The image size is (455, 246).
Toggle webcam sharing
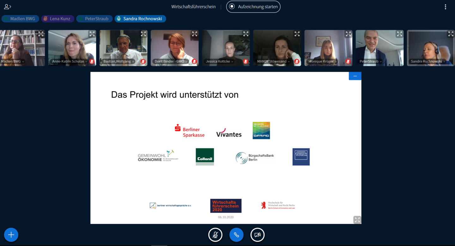[258, 235]
